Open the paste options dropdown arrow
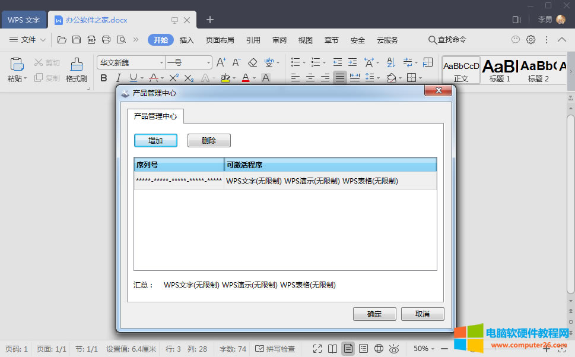 click(x=25, y=78)
